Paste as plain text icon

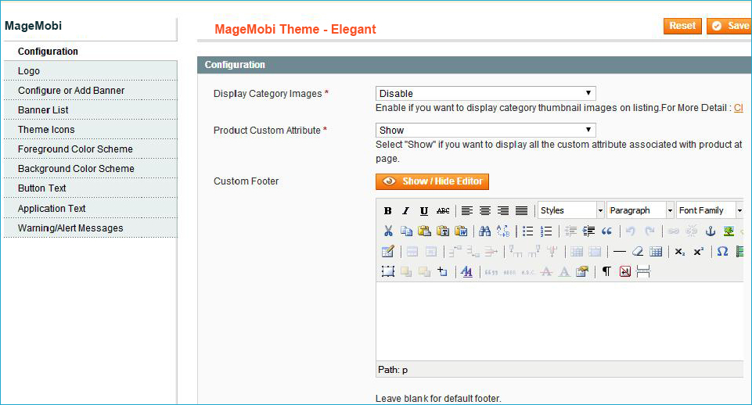pyautogui.click(x=443, y=231)
